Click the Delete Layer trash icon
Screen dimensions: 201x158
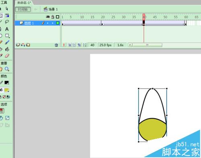click(x=56, y=45)
